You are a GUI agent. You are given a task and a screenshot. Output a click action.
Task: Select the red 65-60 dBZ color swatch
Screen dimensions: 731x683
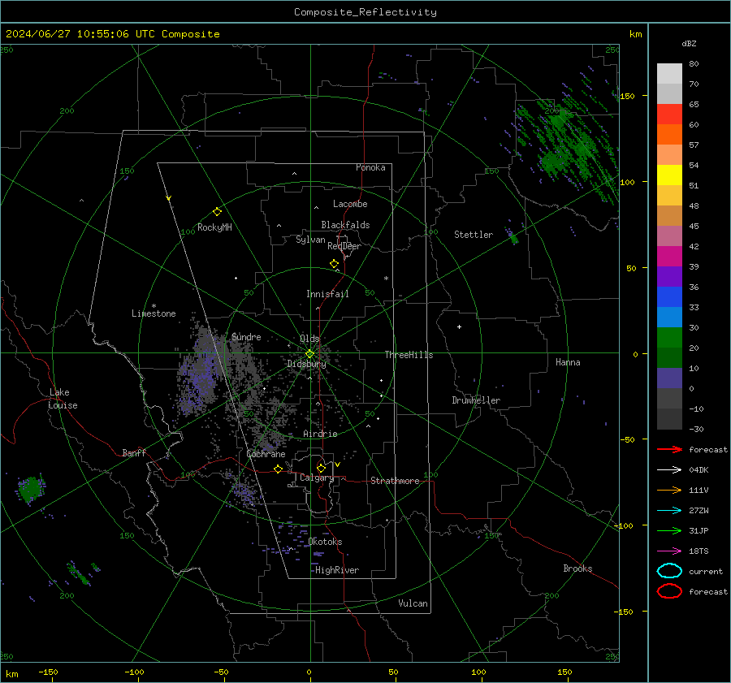click(x=669, y=115)
